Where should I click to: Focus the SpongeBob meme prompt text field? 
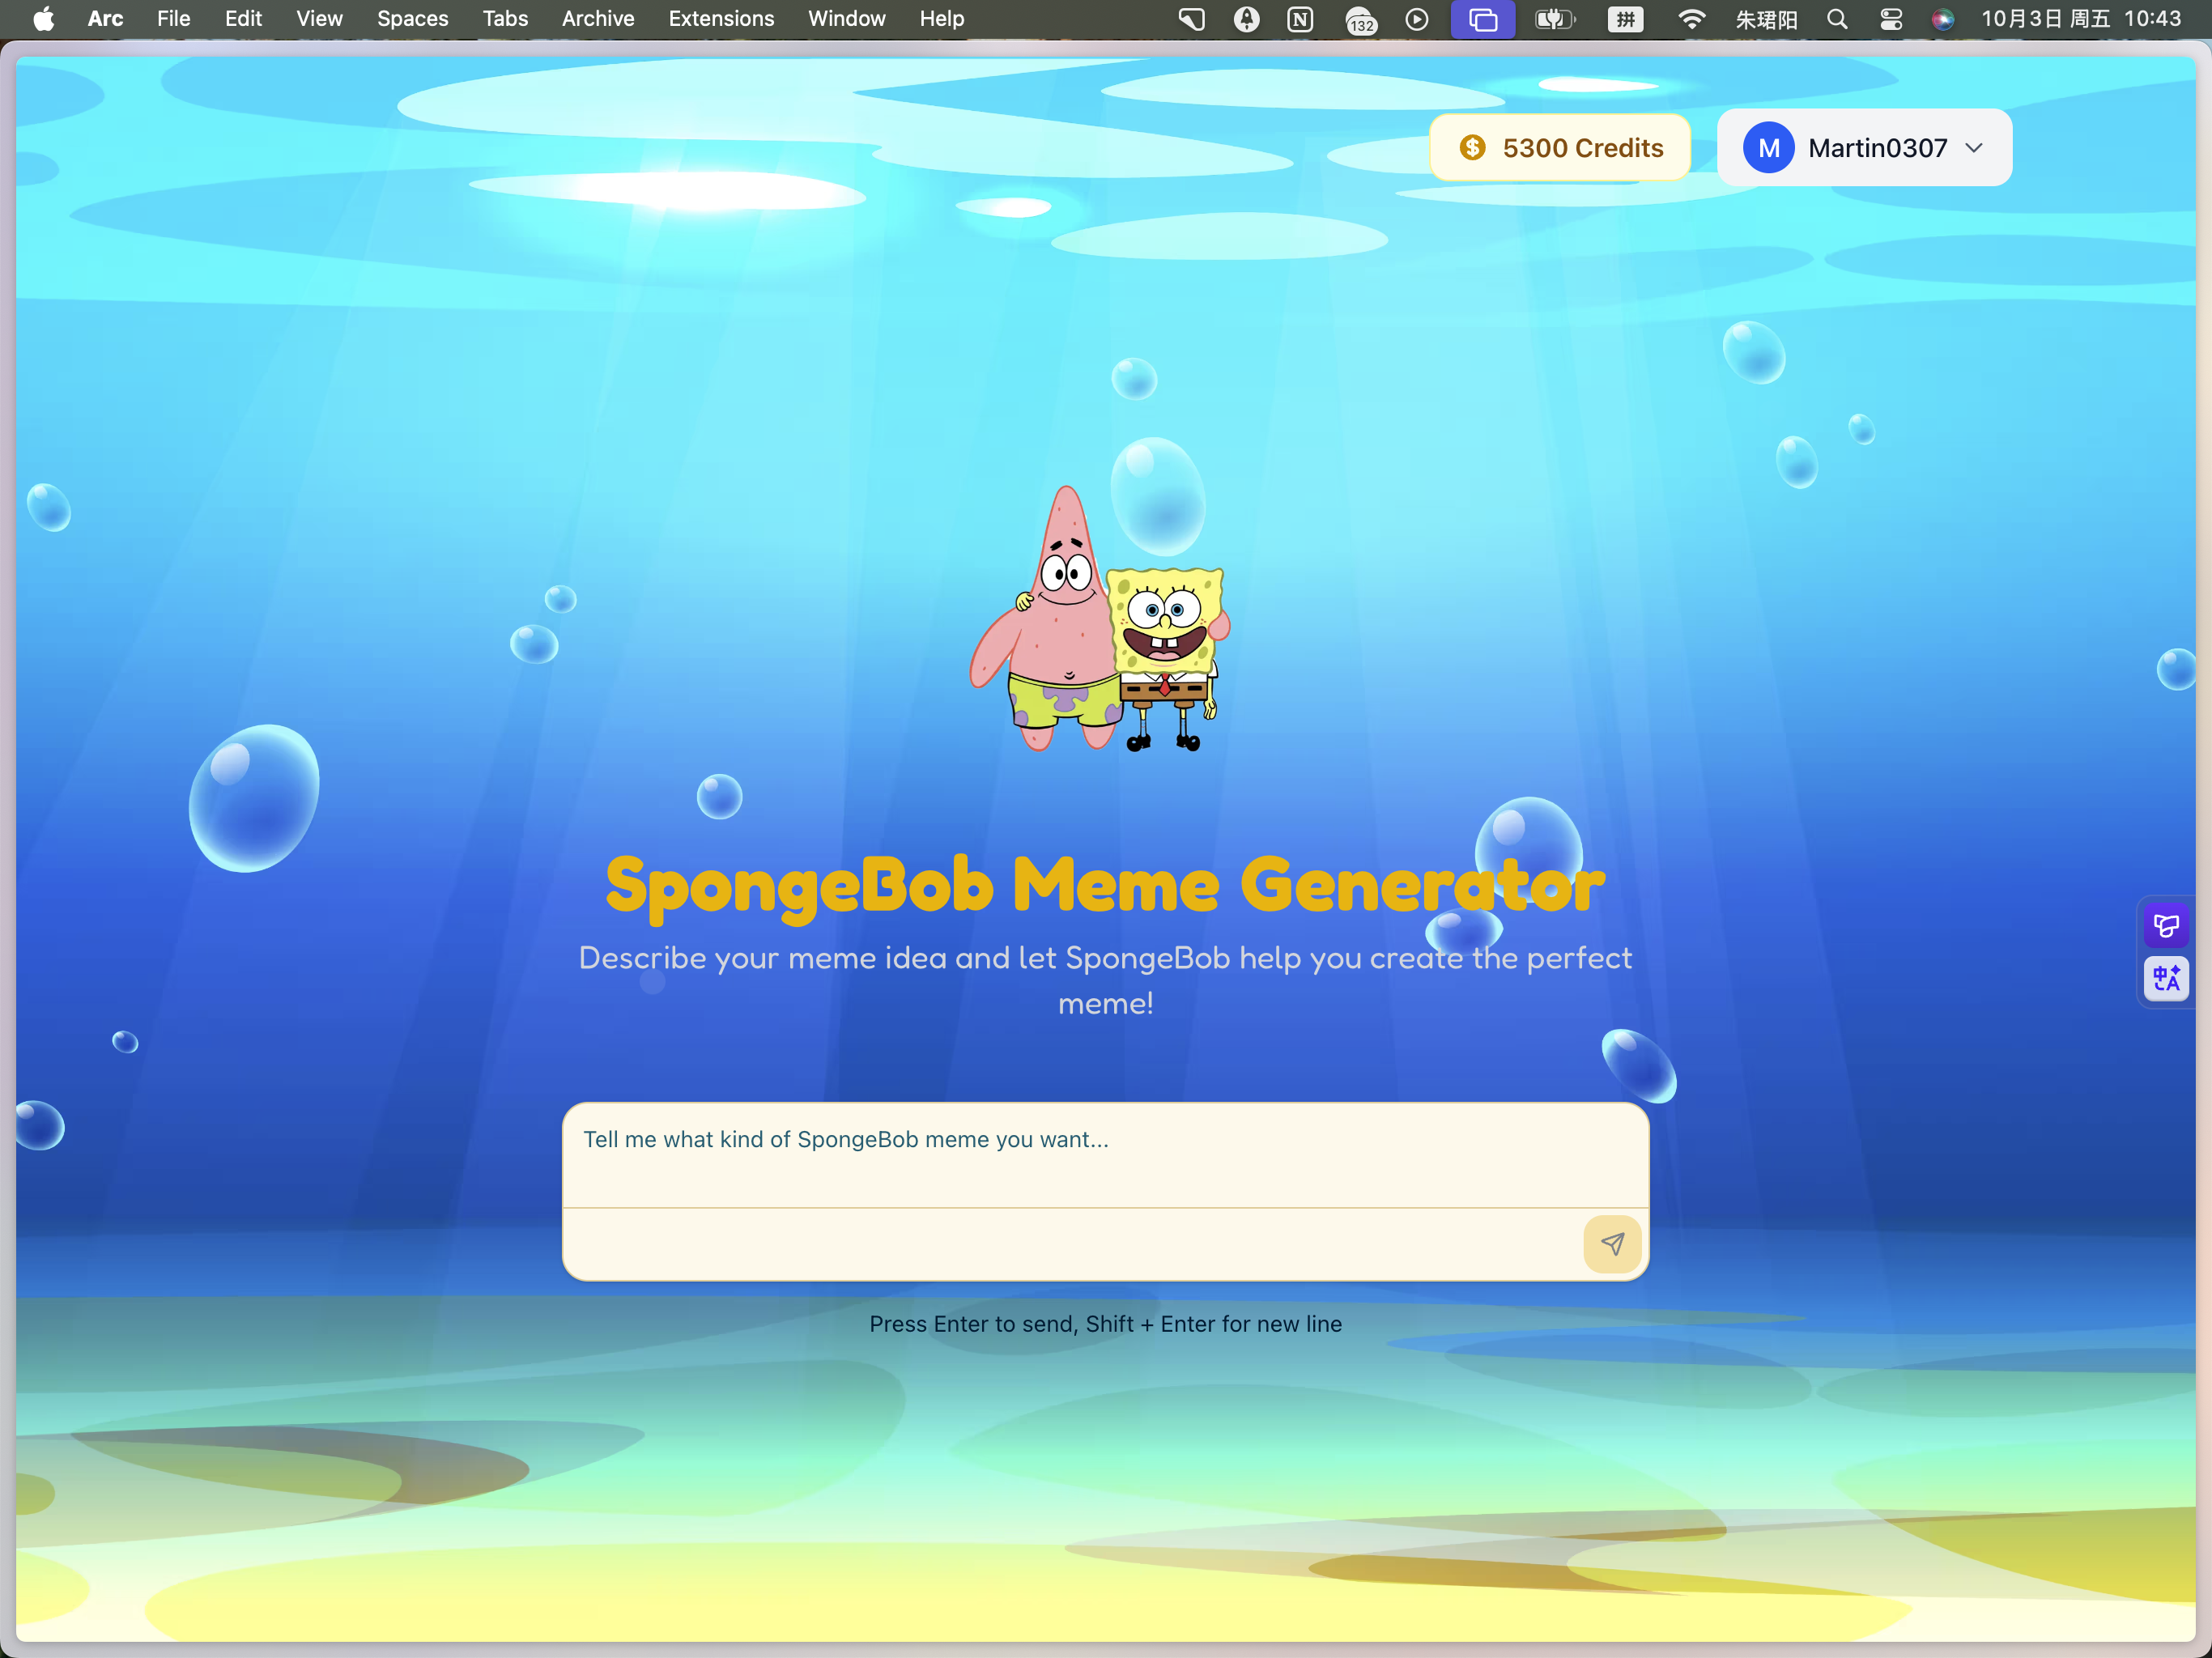(1105, 1156)
